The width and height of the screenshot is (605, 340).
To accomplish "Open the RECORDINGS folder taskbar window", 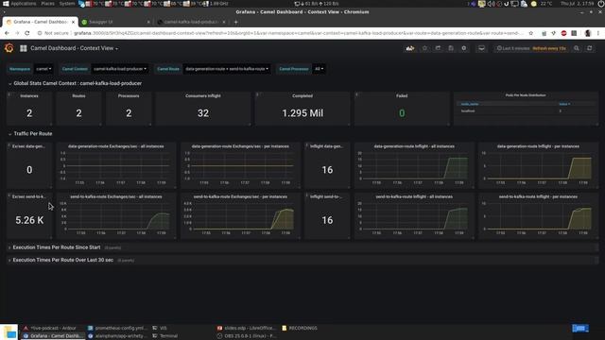I will point(300,328).
